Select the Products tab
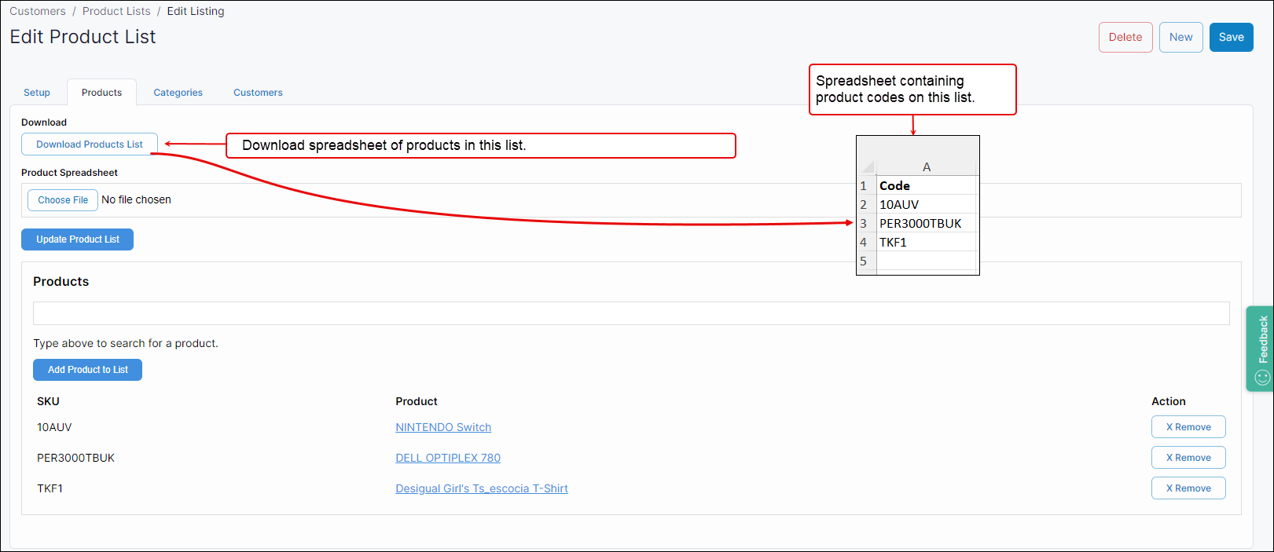Viewport: 1274px width, 552px height. pyautogui.click(x=102, y=93)
